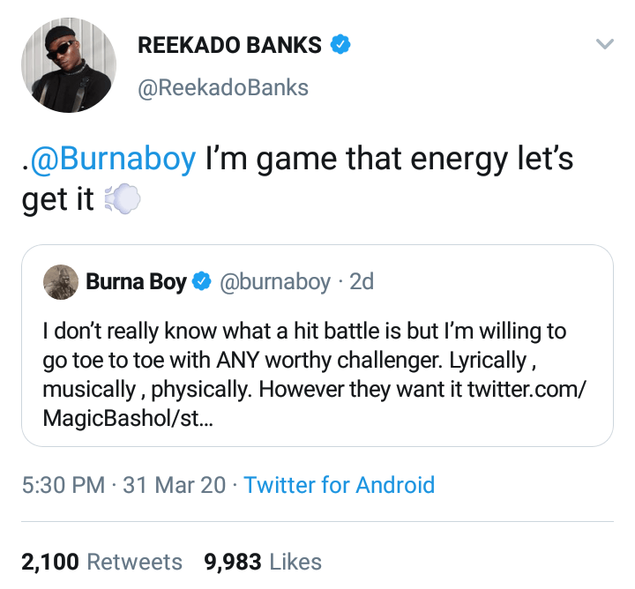Open the tweet options chevron menu
Screen dimensions: 635x589
click(604, 44)
